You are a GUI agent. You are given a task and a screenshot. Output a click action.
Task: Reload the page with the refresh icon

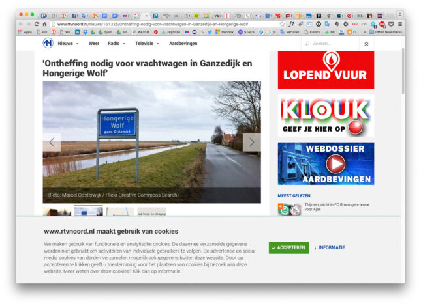point(37,24)
